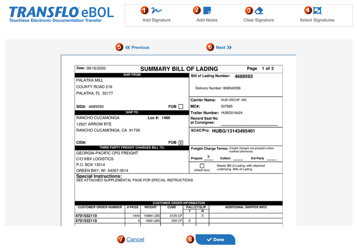
Task: Click the Record Seal No. at Consignee line
Action: (249, 123)
